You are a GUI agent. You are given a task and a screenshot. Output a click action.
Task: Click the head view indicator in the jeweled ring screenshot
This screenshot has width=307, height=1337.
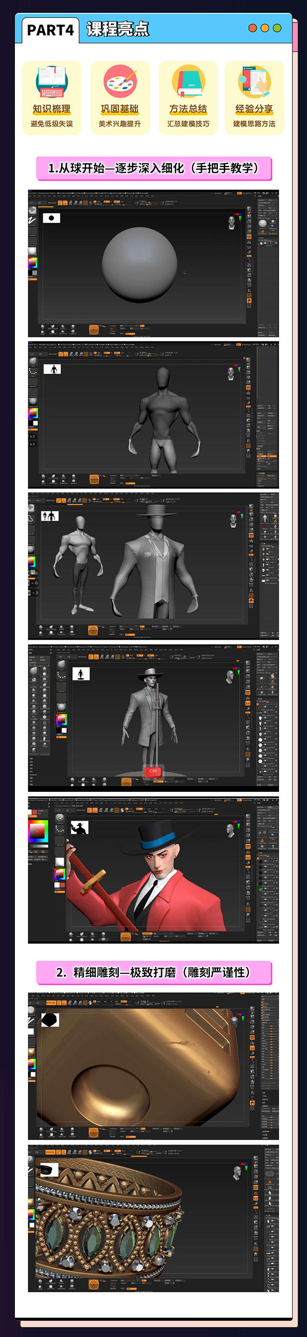click(238, 1172)
